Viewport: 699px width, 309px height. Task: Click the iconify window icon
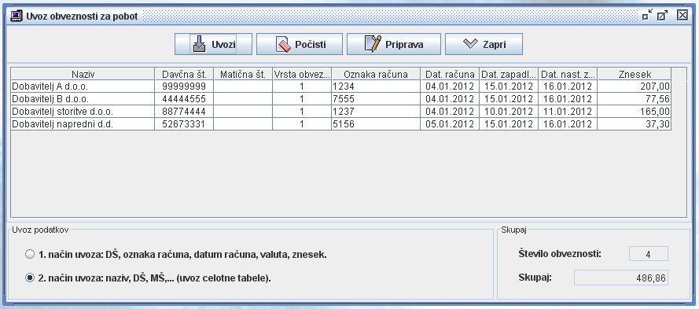(x=647, y=15)
